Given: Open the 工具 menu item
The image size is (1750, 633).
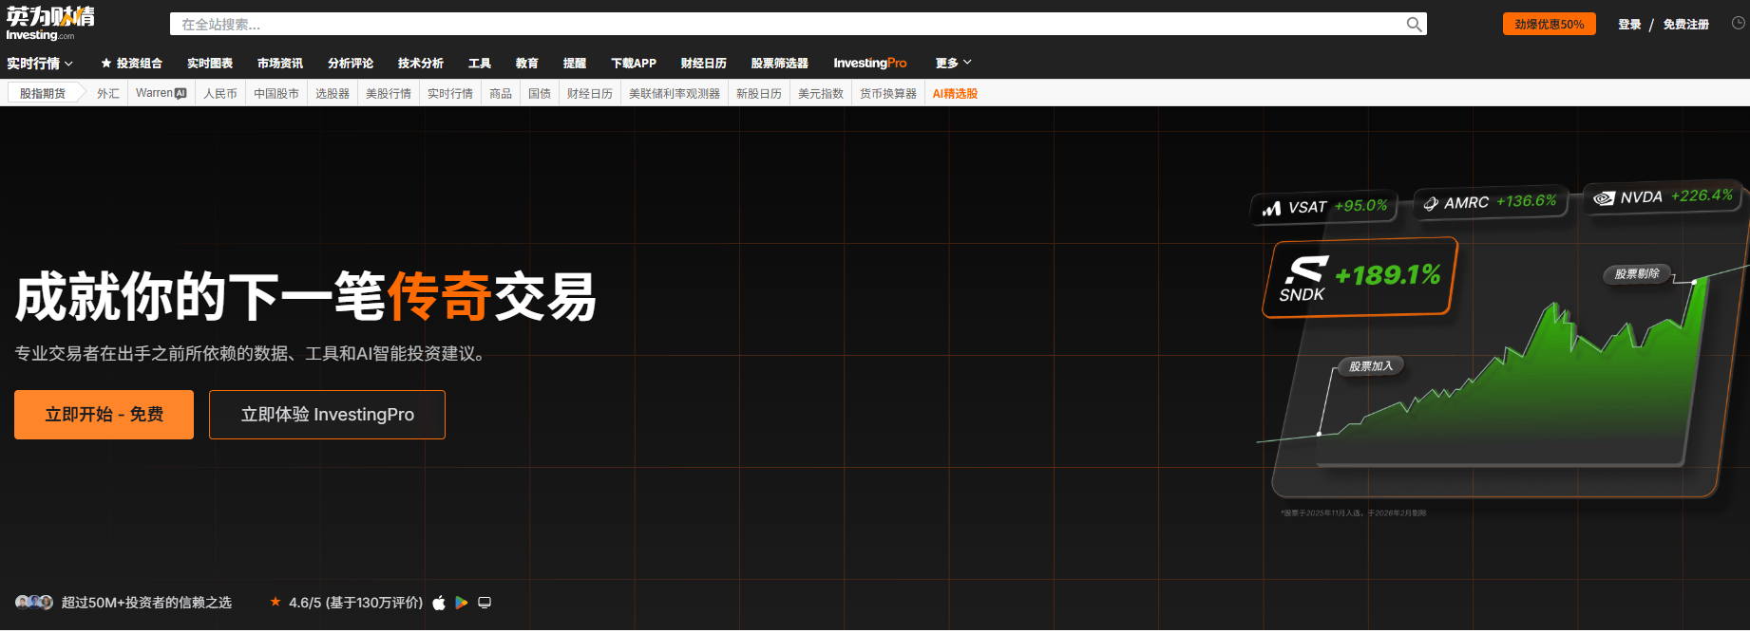Looking at the screenshot, I should point(480,64).
